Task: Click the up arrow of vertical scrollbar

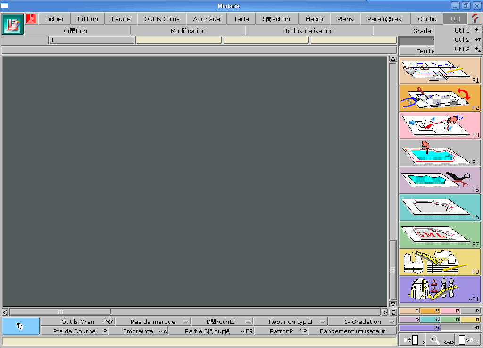Action: 393,59
